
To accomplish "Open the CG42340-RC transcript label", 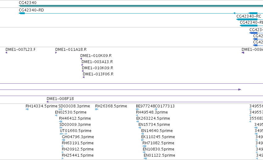I will [x=249, y=16].
